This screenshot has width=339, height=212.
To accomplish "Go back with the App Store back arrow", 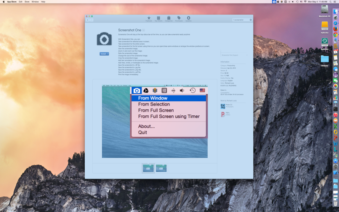I will click(88, 20).
